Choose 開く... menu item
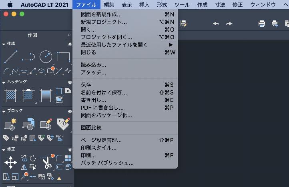Image resolution: width=289 pixels, height=187 pixels. point(125,30)
